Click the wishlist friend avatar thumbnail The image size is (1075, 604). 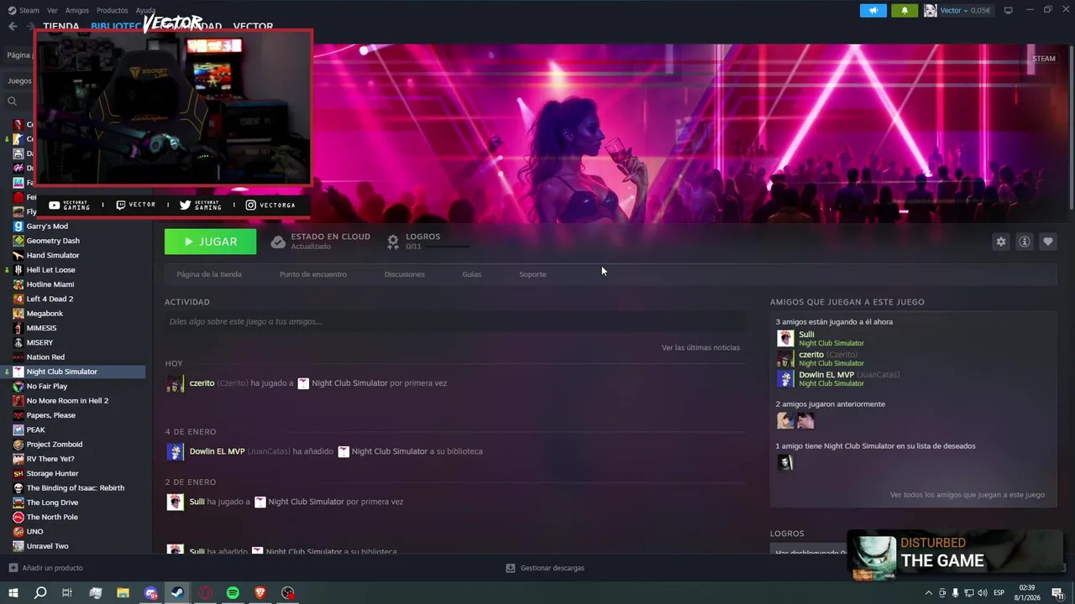pos(784,462)
